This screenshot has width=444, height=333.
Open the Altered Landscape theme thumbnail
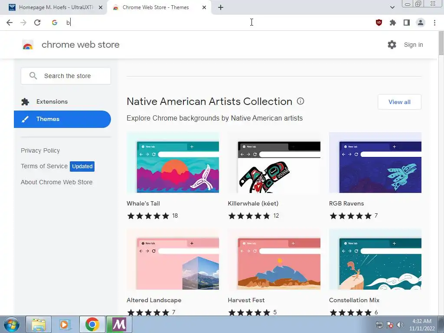pyautogui.click(x=173, y=259)
